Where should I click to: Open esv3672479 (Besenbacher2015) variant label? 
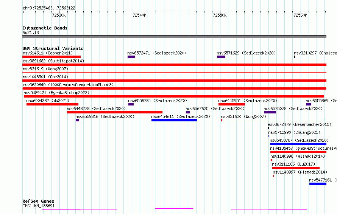pyautogui.click(x=300, y=124)
